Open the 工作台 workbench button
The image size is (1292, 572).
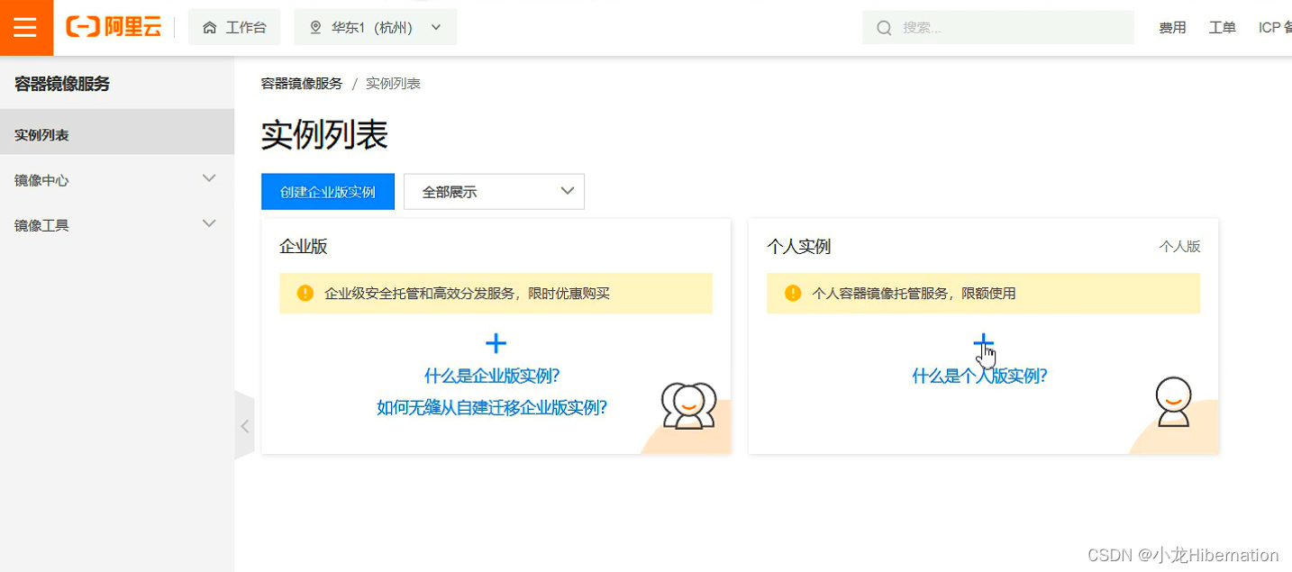tap(234, 27)
